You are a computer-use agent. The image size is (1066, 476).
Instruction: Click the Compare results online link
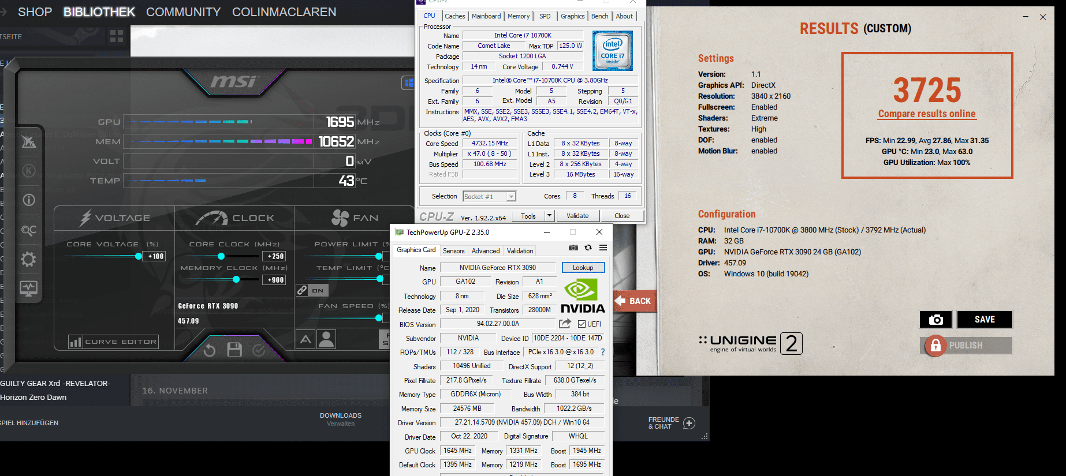pos(927,114)
